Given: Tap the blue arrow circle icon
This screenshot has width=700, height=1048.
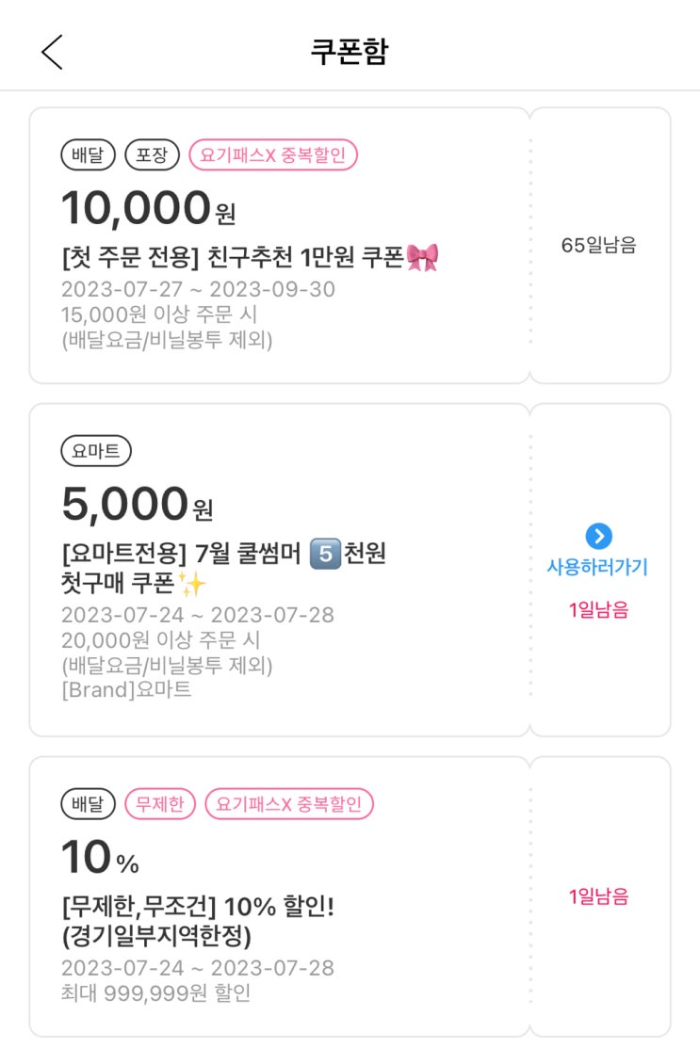Looking at the screenshot, I should click(x=598, y=537).
